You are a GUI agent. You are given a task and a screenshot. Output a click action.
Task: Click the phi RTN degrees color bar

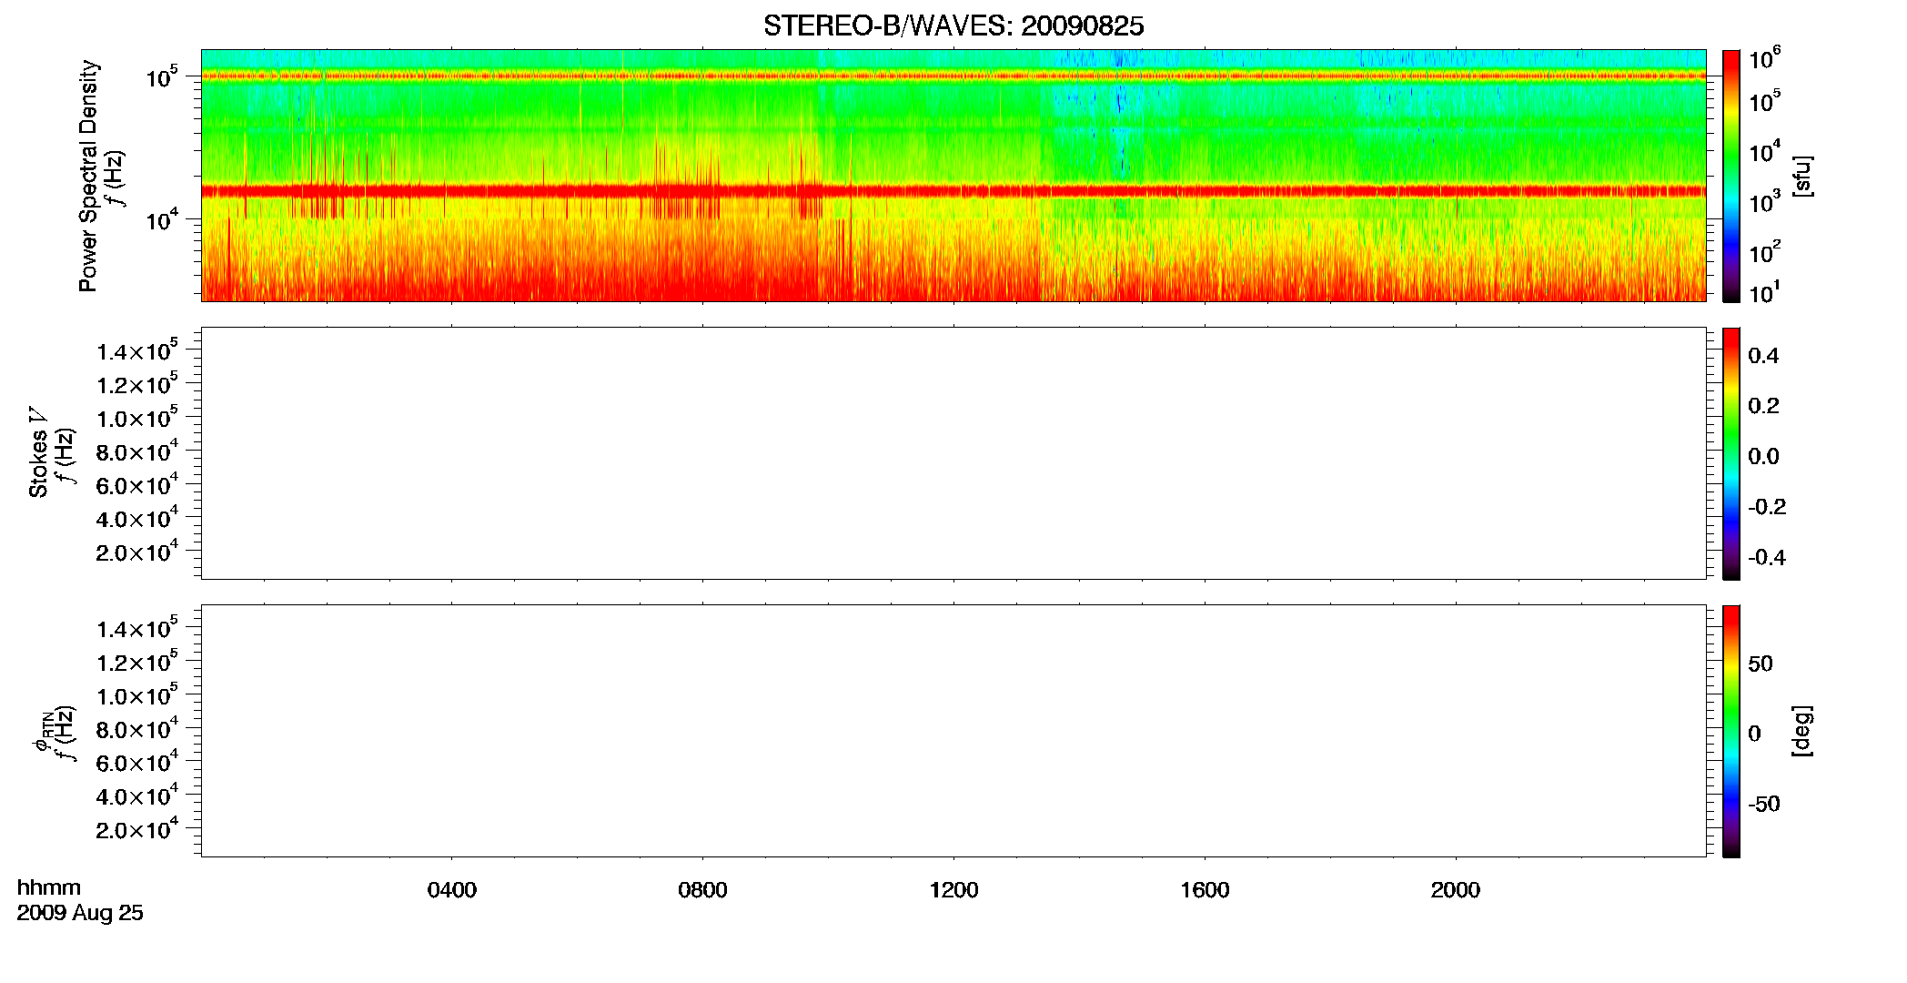pos(1731,731)
